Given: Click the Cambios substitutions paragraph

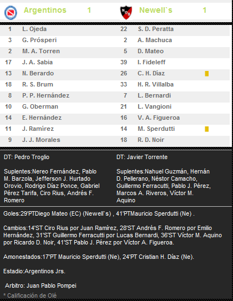Looking at the screenshot, I should point(113,235).
